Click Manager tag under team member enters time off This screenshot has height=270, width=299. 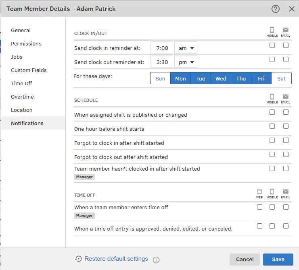click(x=84, y=216)
